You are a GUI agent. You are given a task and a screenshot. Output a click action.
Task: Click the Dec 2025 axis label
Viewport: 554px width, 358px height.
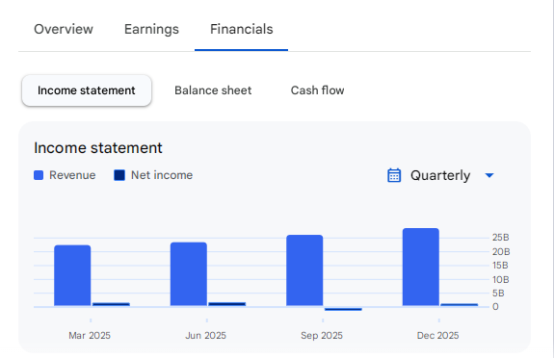point(437,336)
